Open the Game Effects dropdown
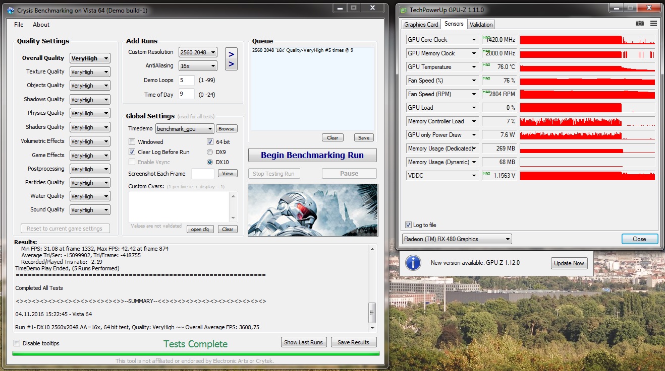 tap(90, 156)
